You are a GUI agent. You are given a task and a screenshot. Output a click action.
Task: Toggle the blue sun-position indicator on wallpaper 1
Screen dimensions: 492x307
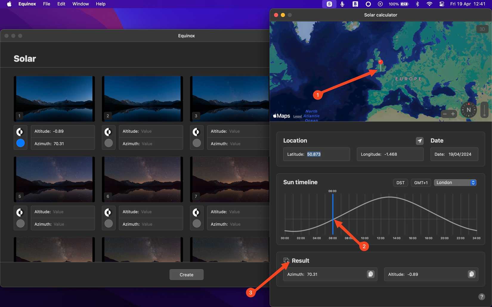pyautogui.click(x=20, y=143)
